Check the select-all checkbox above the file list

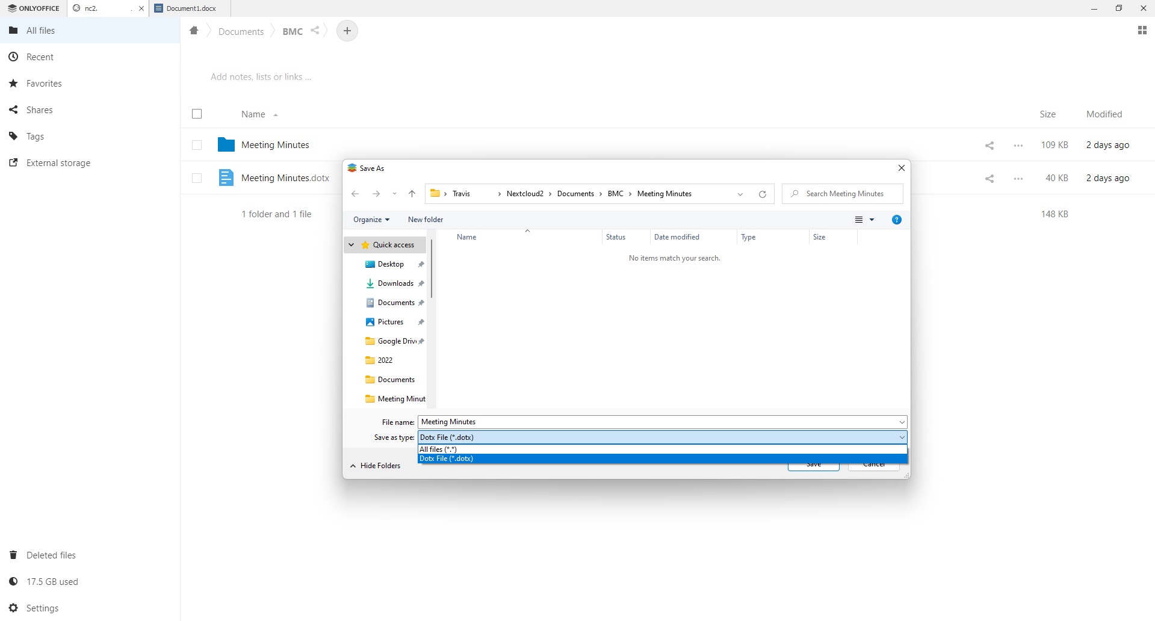click(x=197, y=114)
